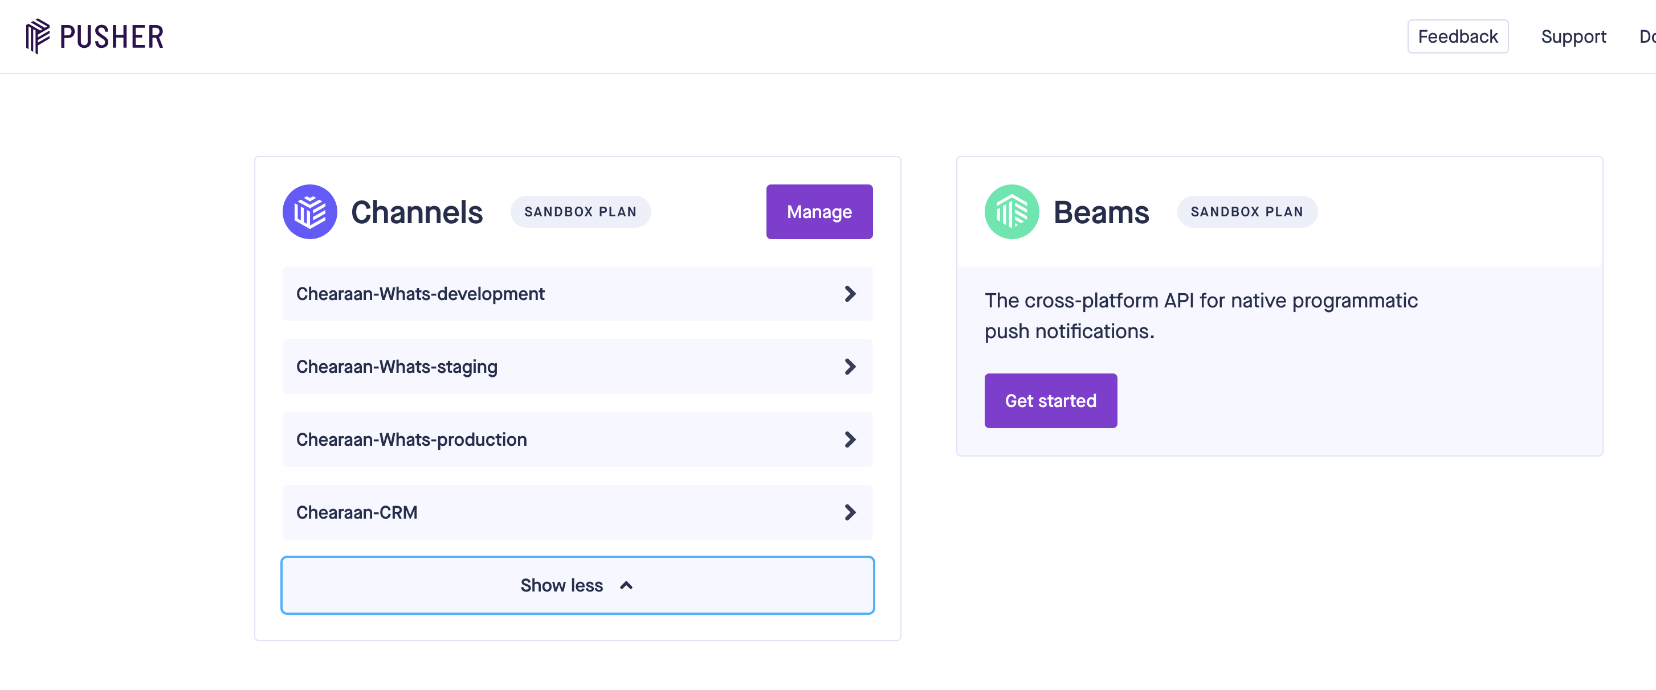This screenshot has height=690, width=1656.
Task: Click chevron arrow for Chearaan-Whats-production
Action: point(850,440)
